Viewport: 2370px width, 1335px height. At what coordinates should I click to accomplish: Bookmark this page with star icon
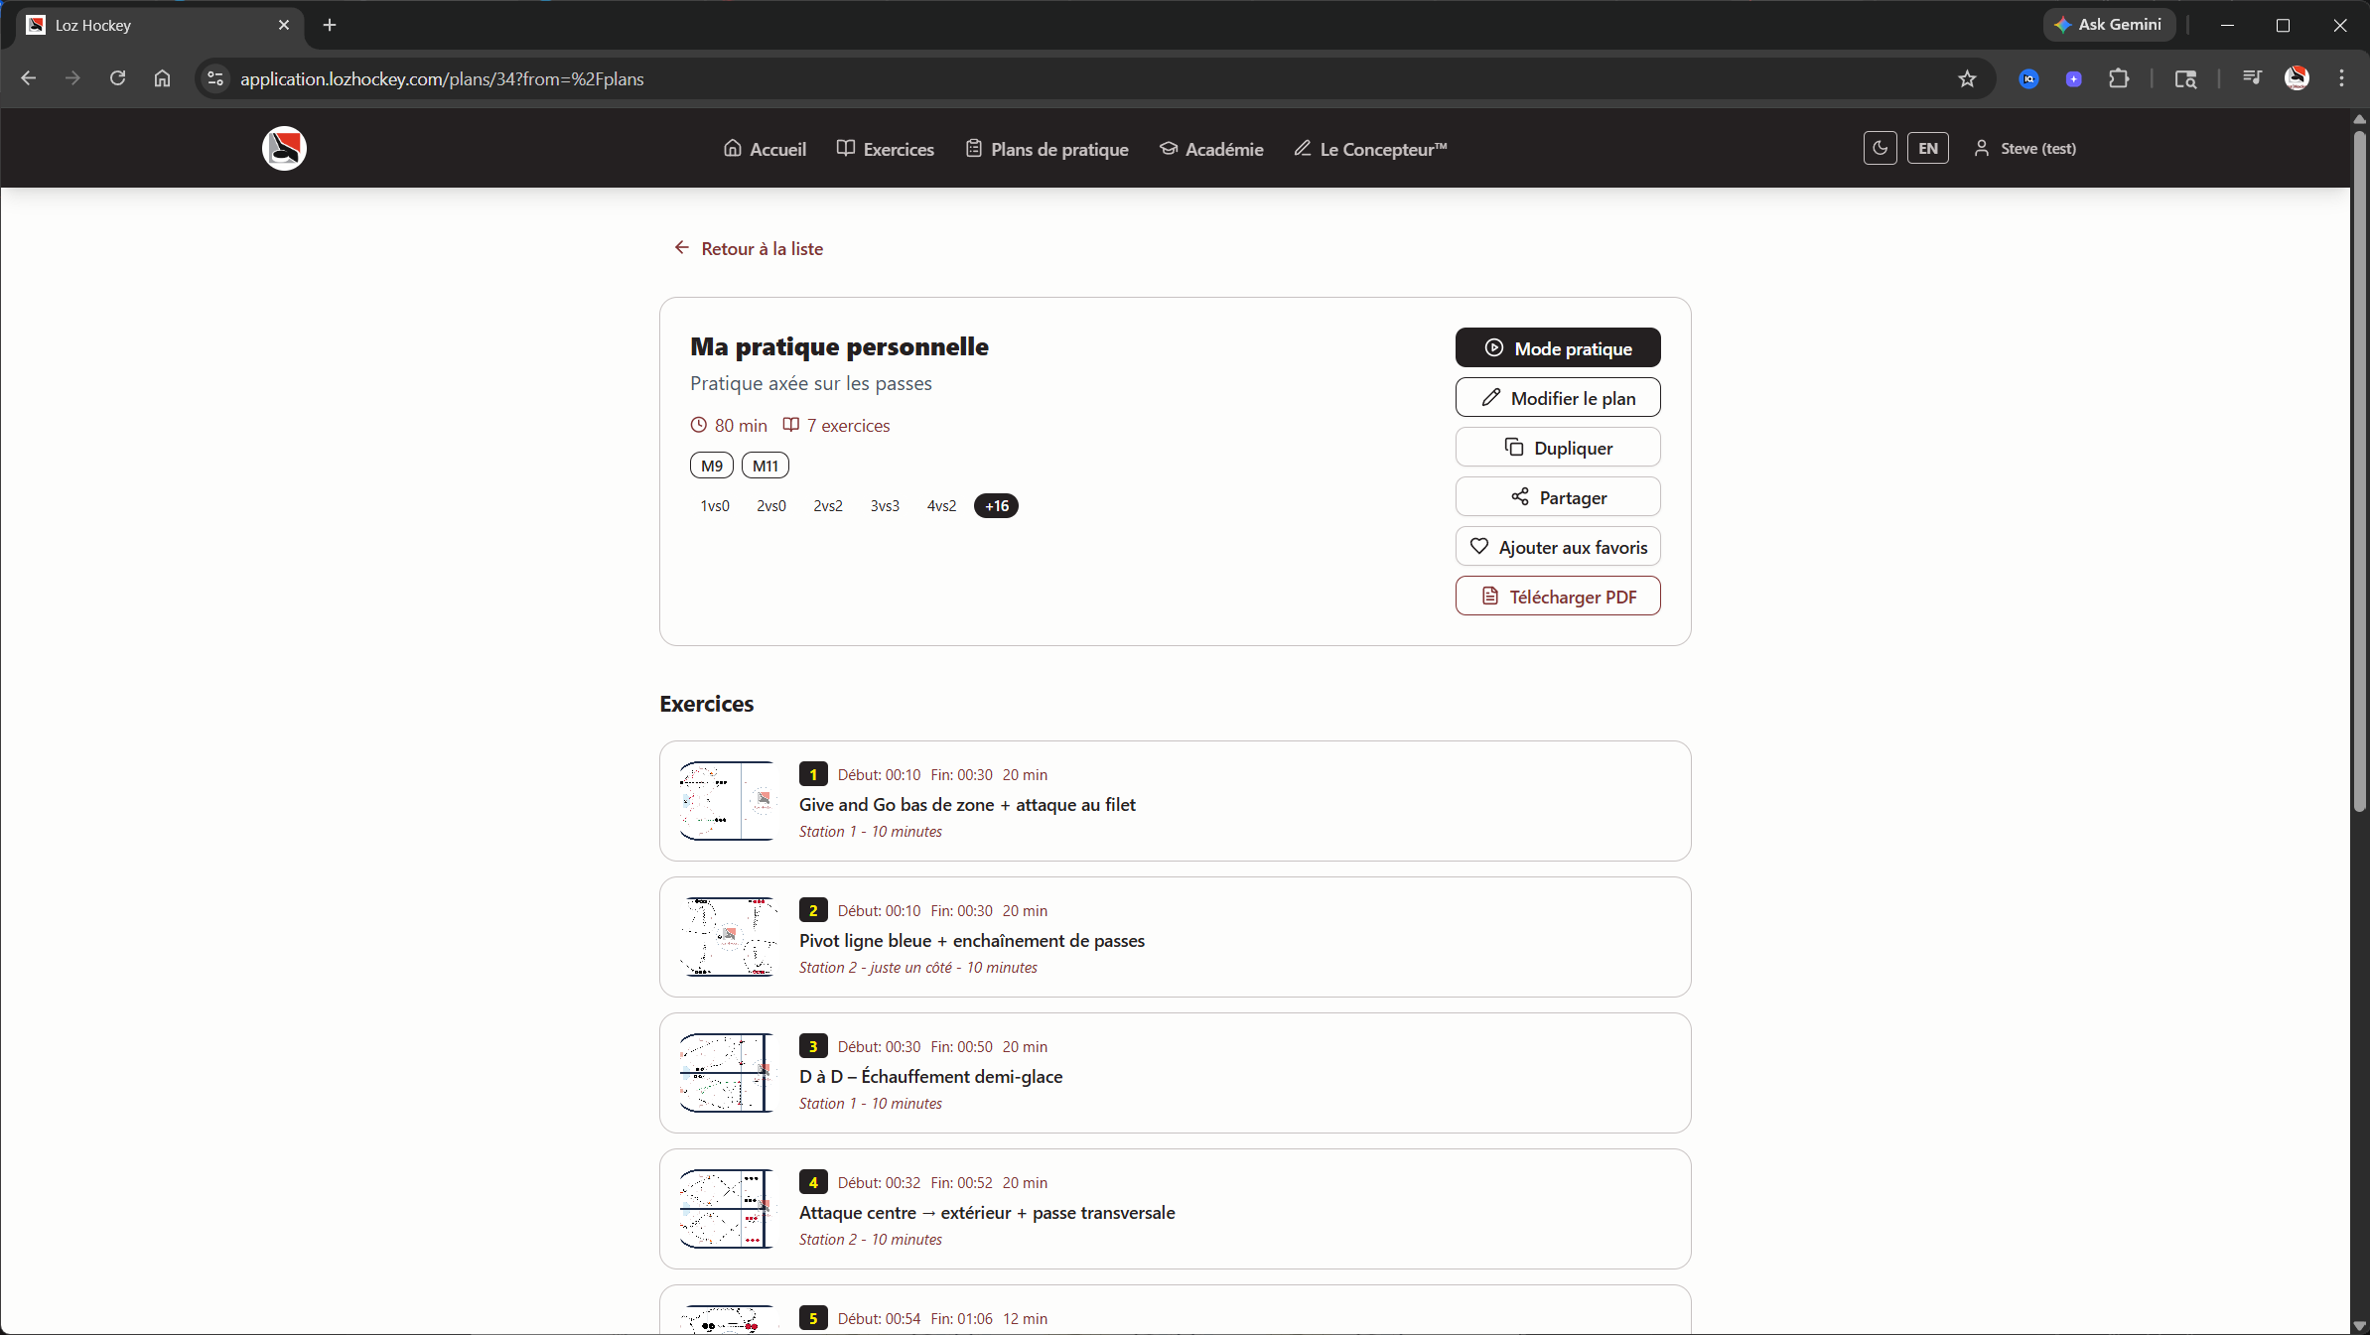pos(1967,79)
